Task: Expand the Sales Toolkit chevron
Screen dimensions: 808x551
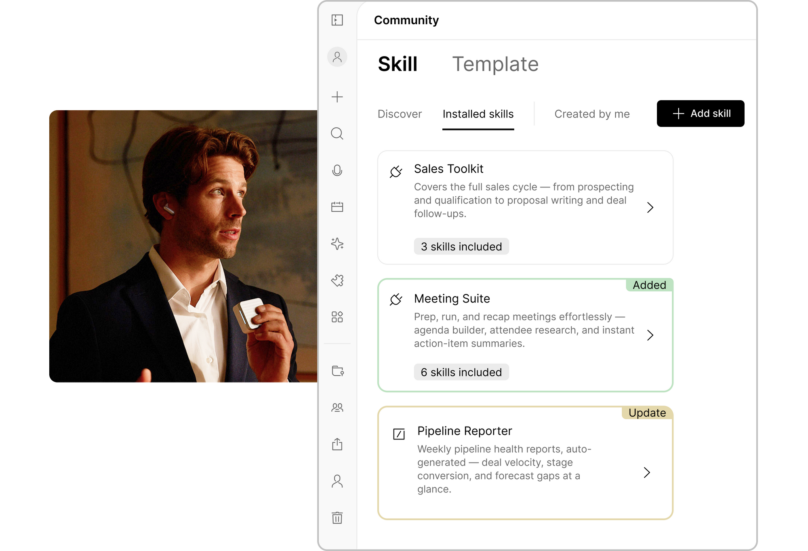Action: click(650, 208)
